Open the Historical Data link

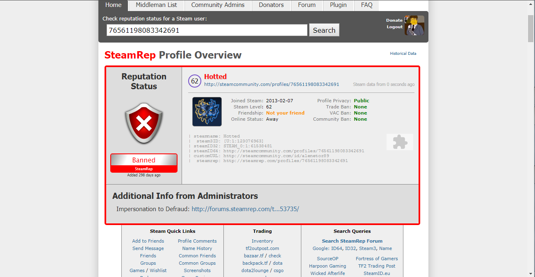[403, 54]
